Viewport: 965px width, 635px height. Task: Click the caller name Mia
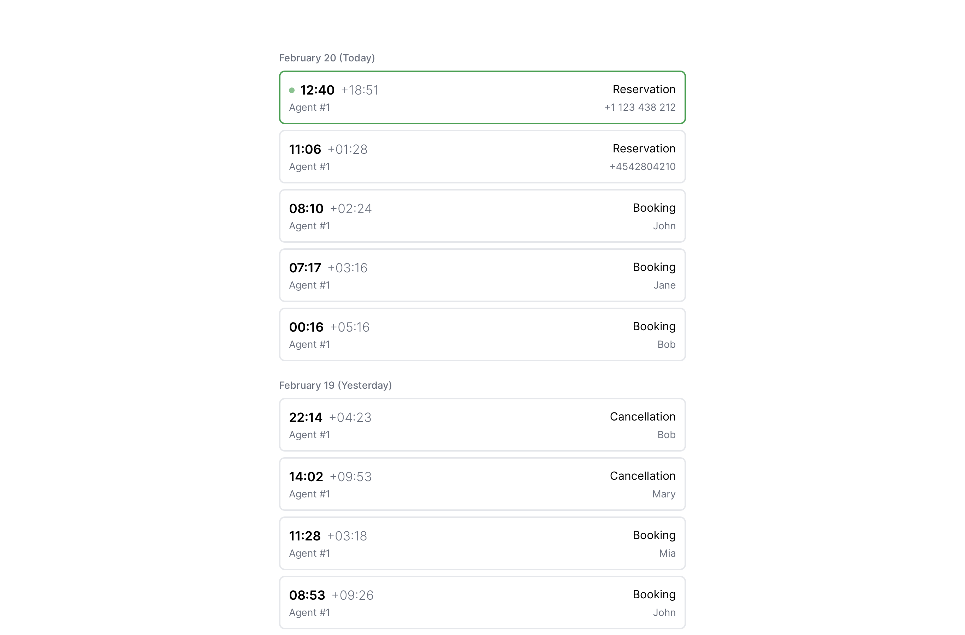[667, 553]
